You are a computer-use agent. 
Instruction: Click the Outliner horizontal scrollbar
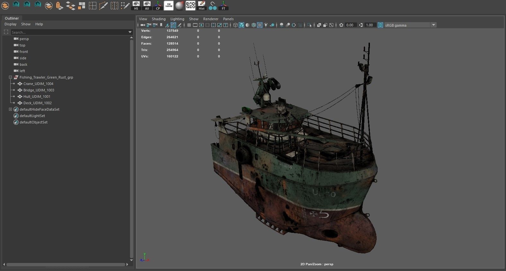point(66,265)
